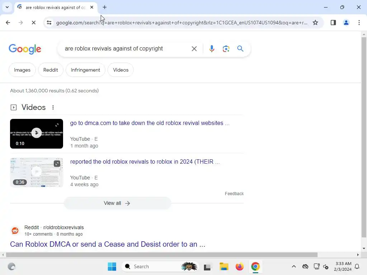Open the go to dmca.com video link
Screen dimensions: 367x275
coord(150,123)
